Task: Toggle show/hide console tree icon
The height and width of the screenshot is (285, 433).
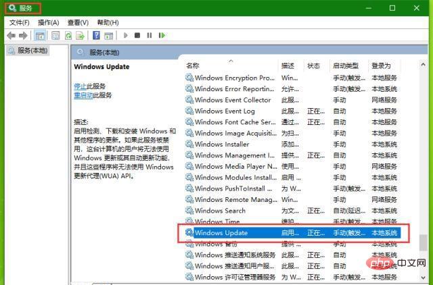Action: click(x=40, y=36)
